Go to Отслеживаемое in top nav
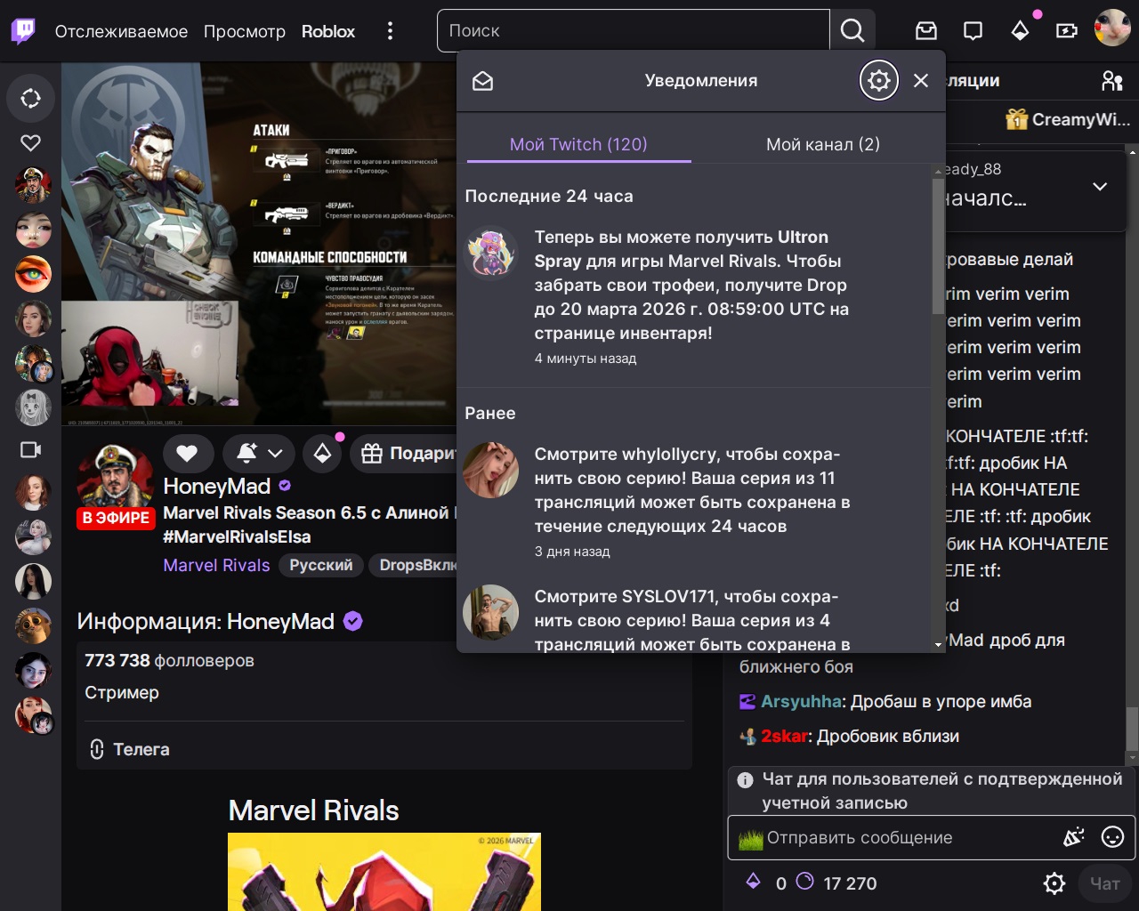 (121, 31)
